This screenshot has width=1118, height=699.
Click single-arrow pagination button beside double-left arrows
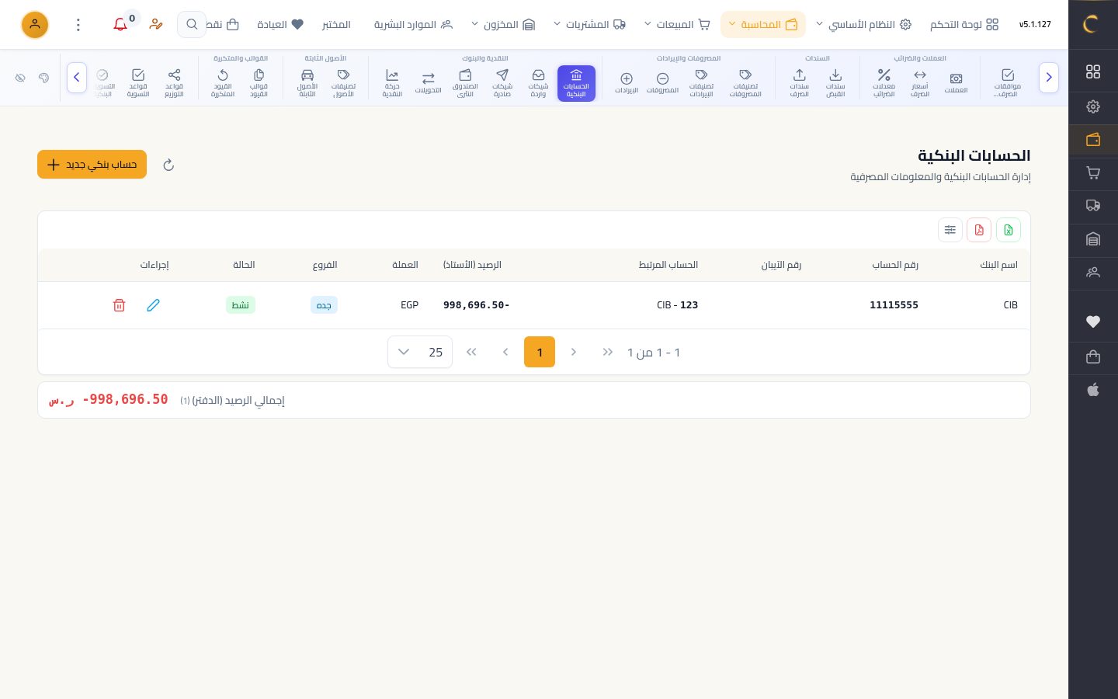(x=505, y=352)
